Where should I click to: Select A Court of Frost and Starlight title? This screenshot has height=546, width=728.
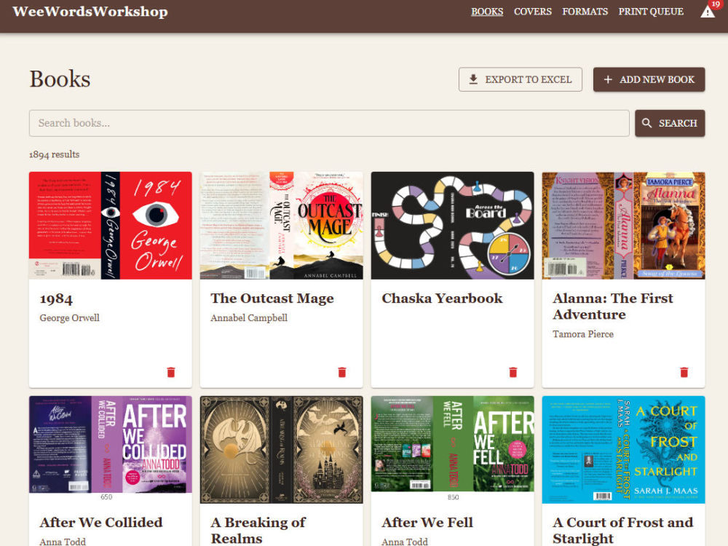[x=623, y=530]
